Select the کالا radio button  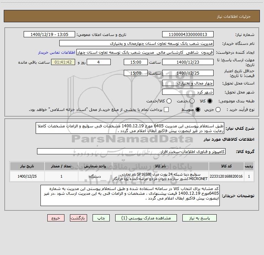click(210, 101)
